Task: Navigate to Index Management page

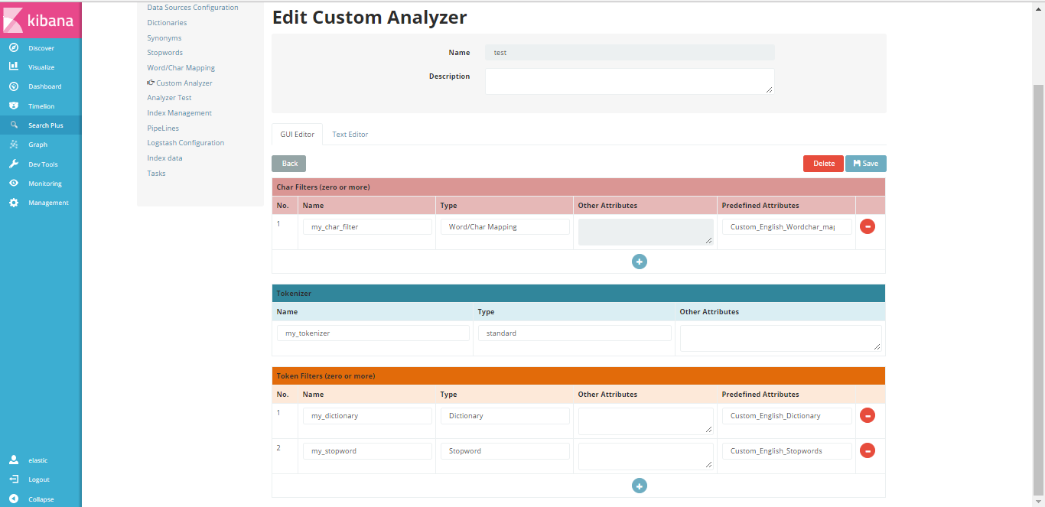Action: 179,112
